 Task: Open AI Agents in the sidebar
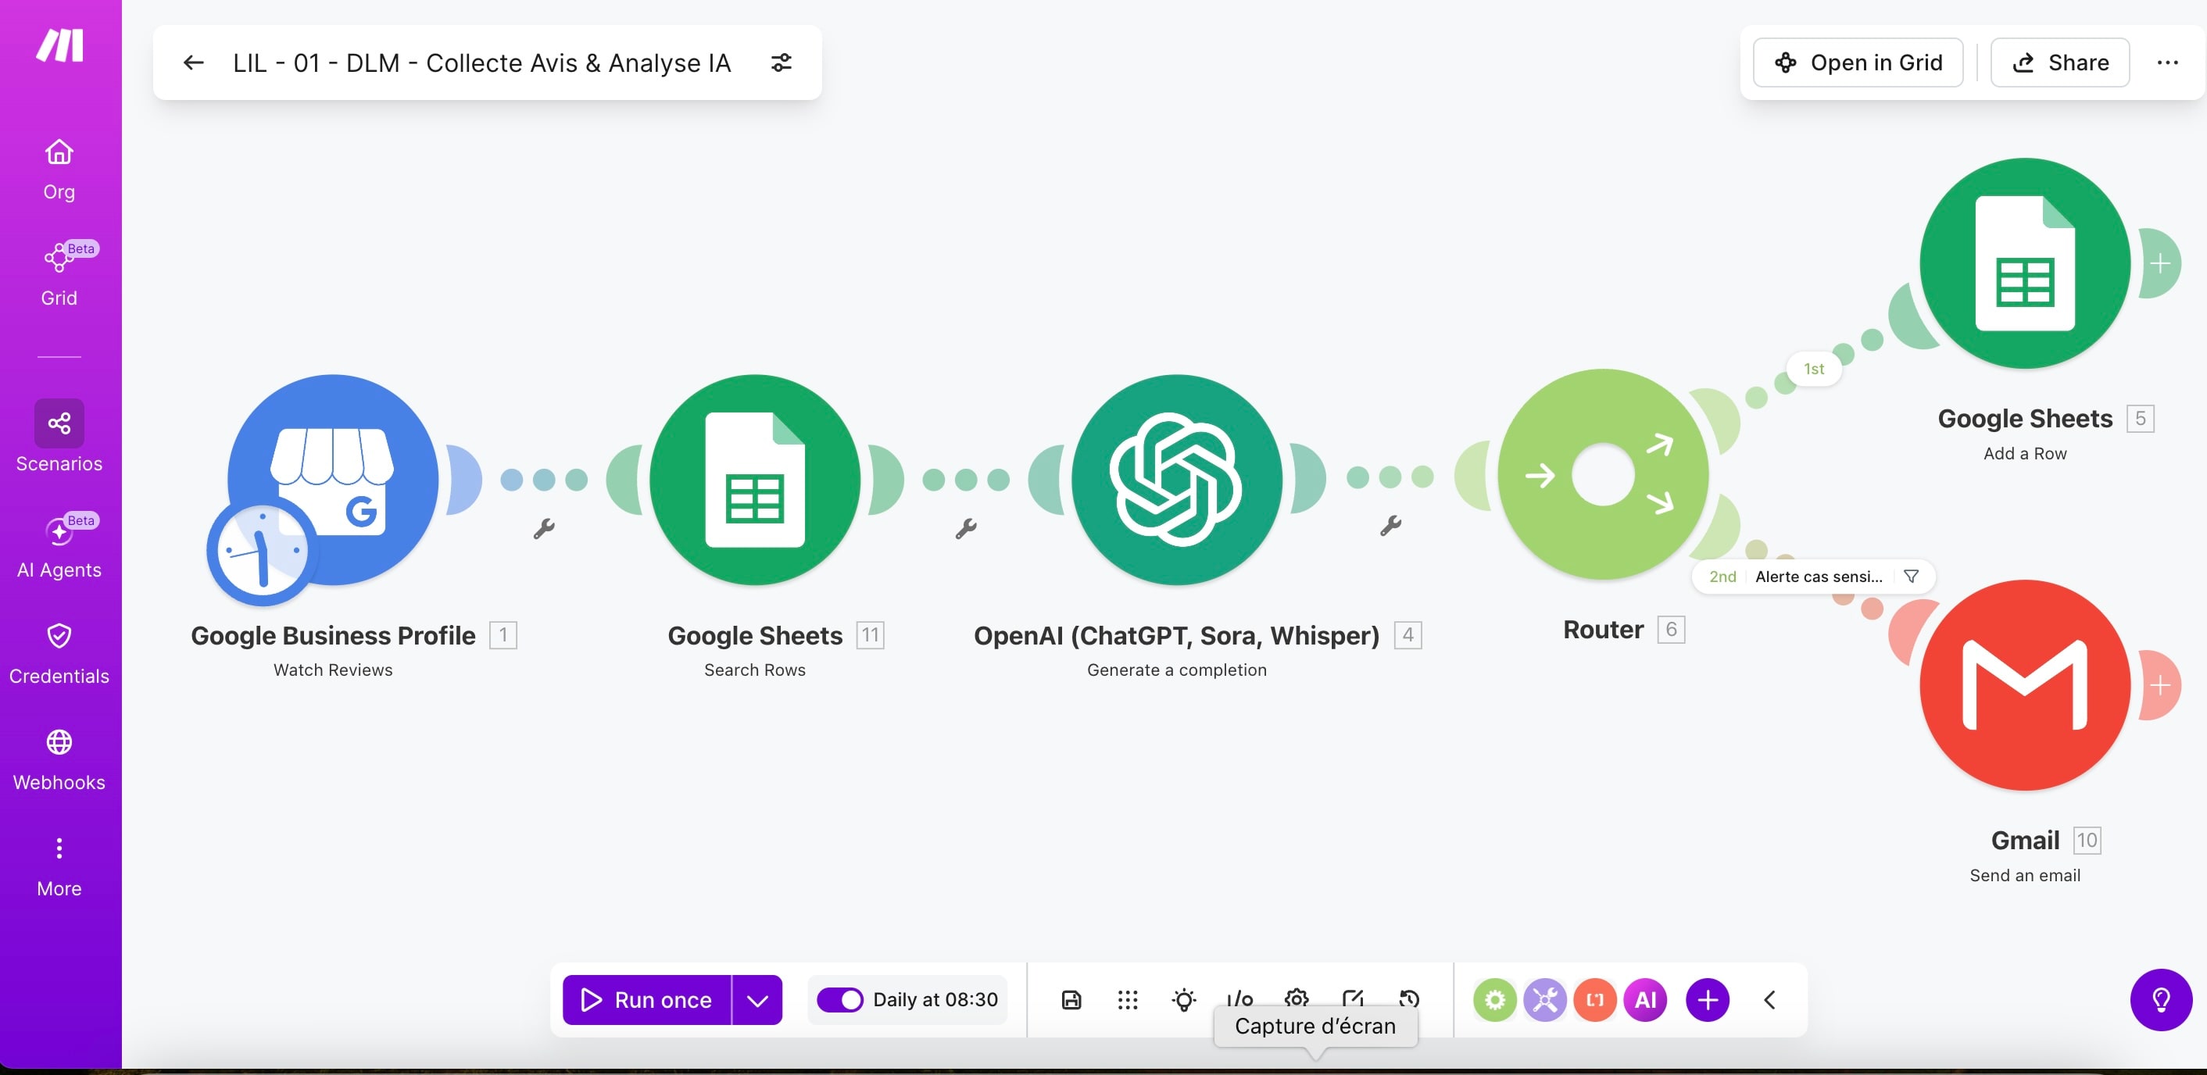click(59, 547)
